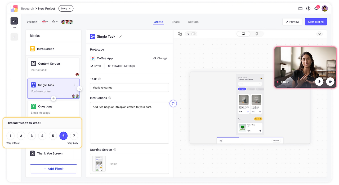Open the palette theme dropdown
Screen dimensions: 339x185
(x=55, y=22)
